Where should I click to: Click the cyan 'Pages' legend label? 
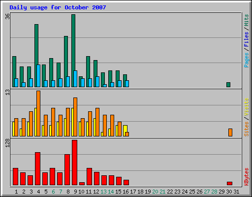tap(247, 60)
